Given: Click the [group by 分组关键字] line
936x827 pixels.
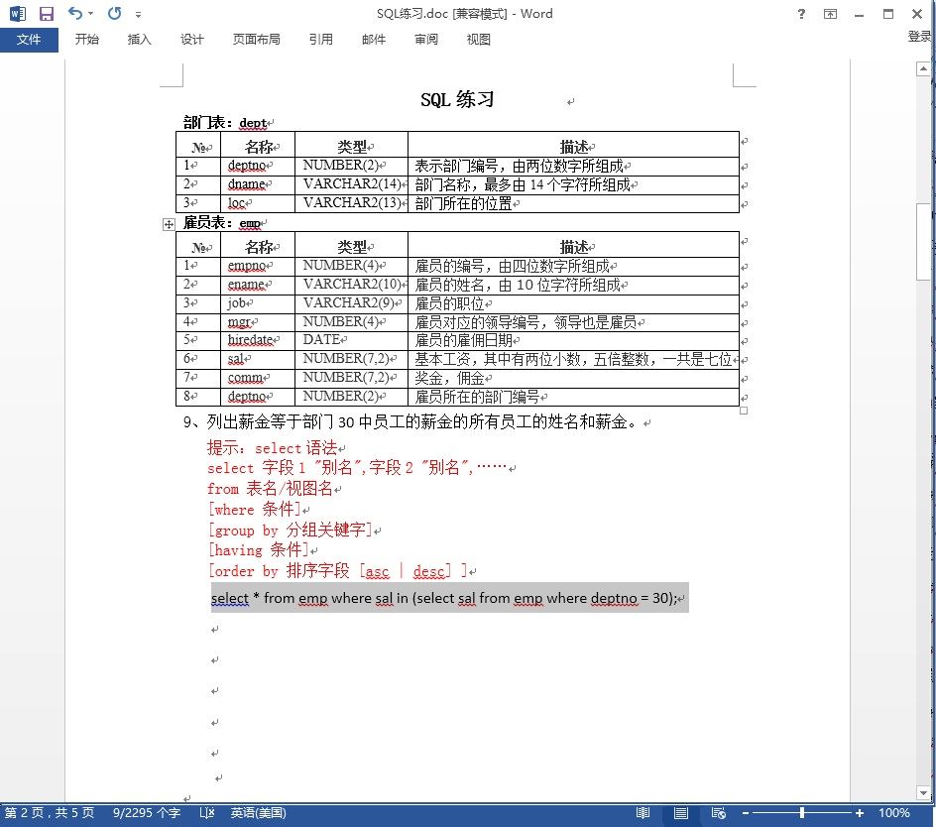Looking at the screenshot, I should coord(290,530).
